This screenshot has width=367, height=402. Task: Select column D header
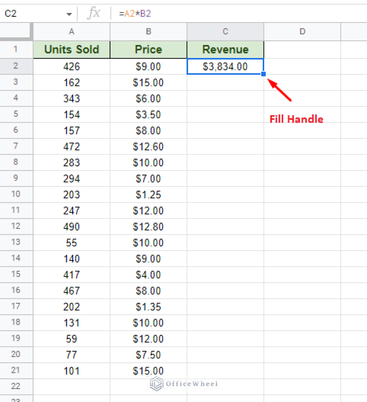(x=302, y=32)
